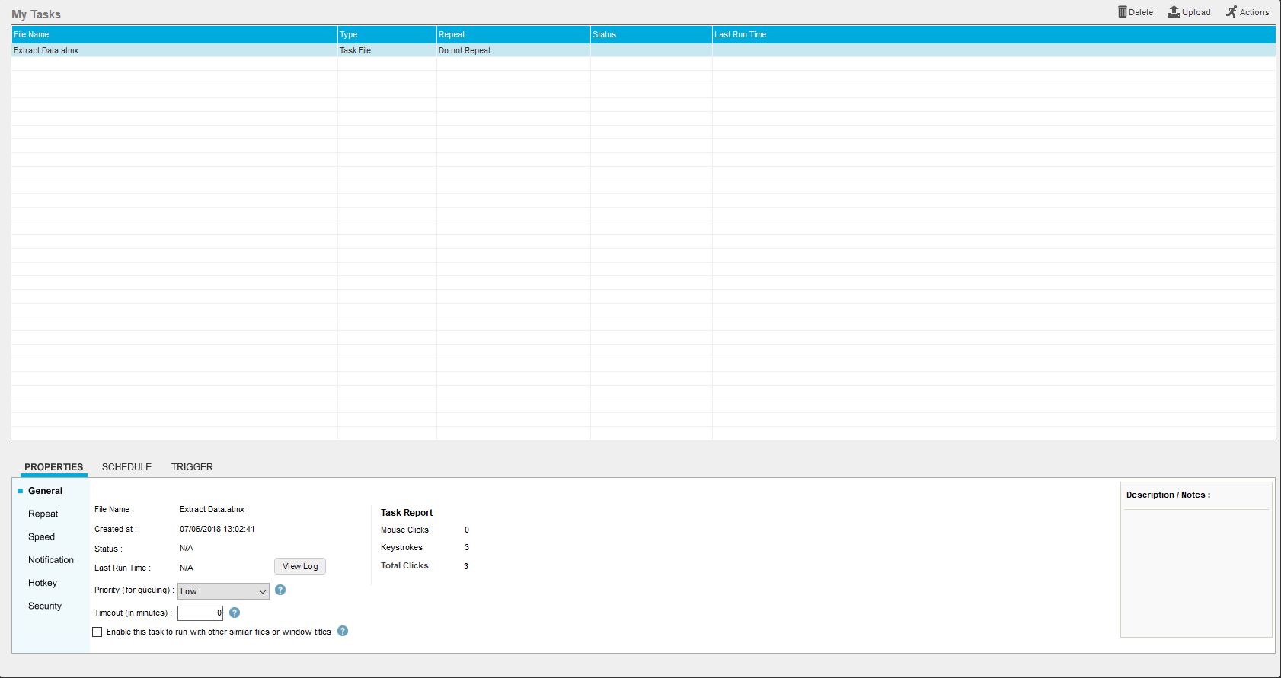Click the Timeout in minutes input field
Screen dimensions: 1281x678
click(x=200, y=613)
